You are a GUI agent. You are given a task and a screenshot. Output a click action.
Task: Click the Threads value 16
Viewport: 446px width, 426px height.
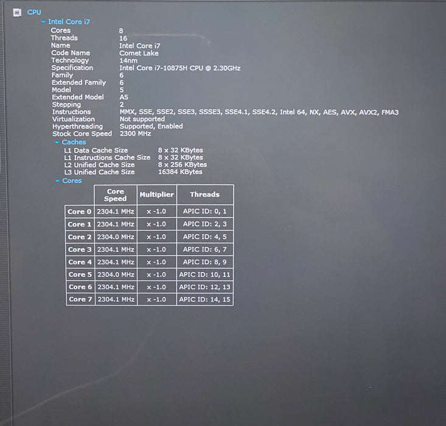[x=123, y=38]
